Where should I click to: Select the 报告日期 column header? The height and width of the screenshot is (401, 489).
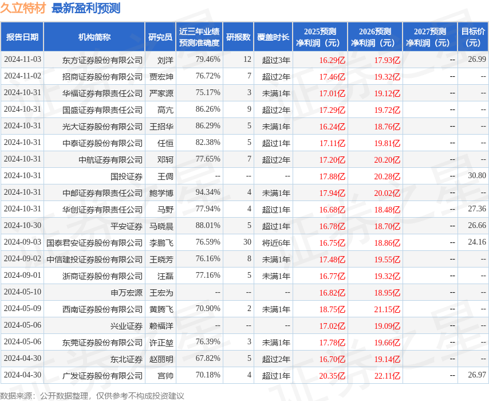tap(22, 37)
